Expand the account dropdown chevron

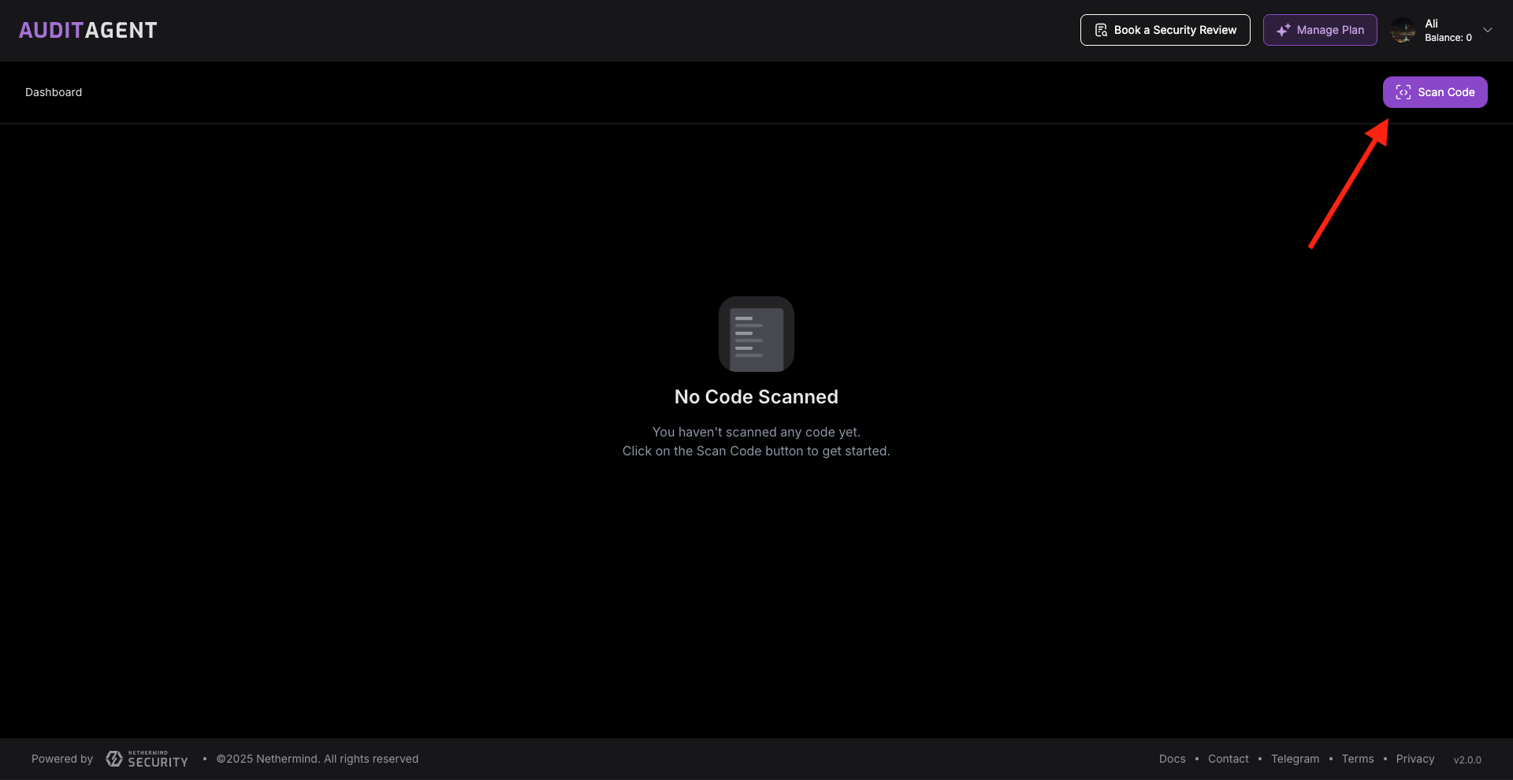[x=1488, y=30]
